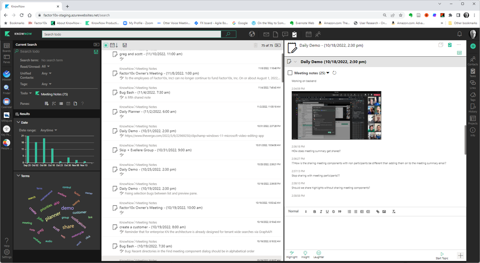Open the Inboxer sidebar icon
480x263 pixels.
click(x=6, y=75)
